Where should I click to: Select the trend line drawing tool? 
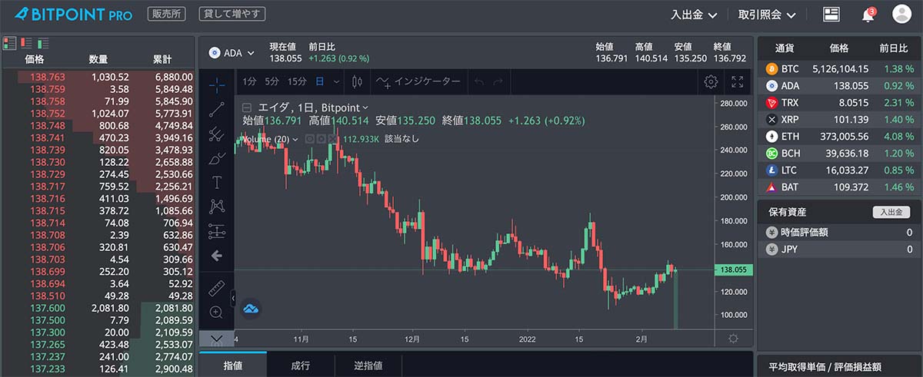[216, 109]
